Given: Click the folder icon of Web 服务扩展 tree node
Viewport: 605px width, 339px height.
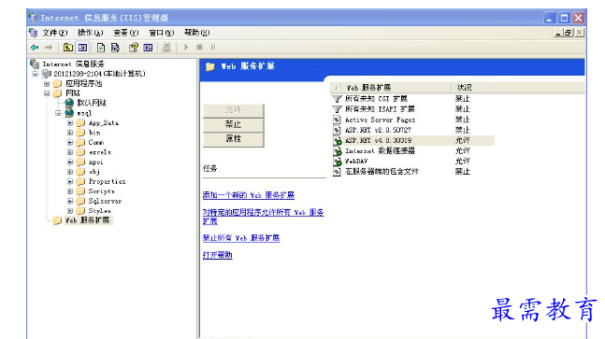Looking at the screenshot, I should tap(57, 220).
